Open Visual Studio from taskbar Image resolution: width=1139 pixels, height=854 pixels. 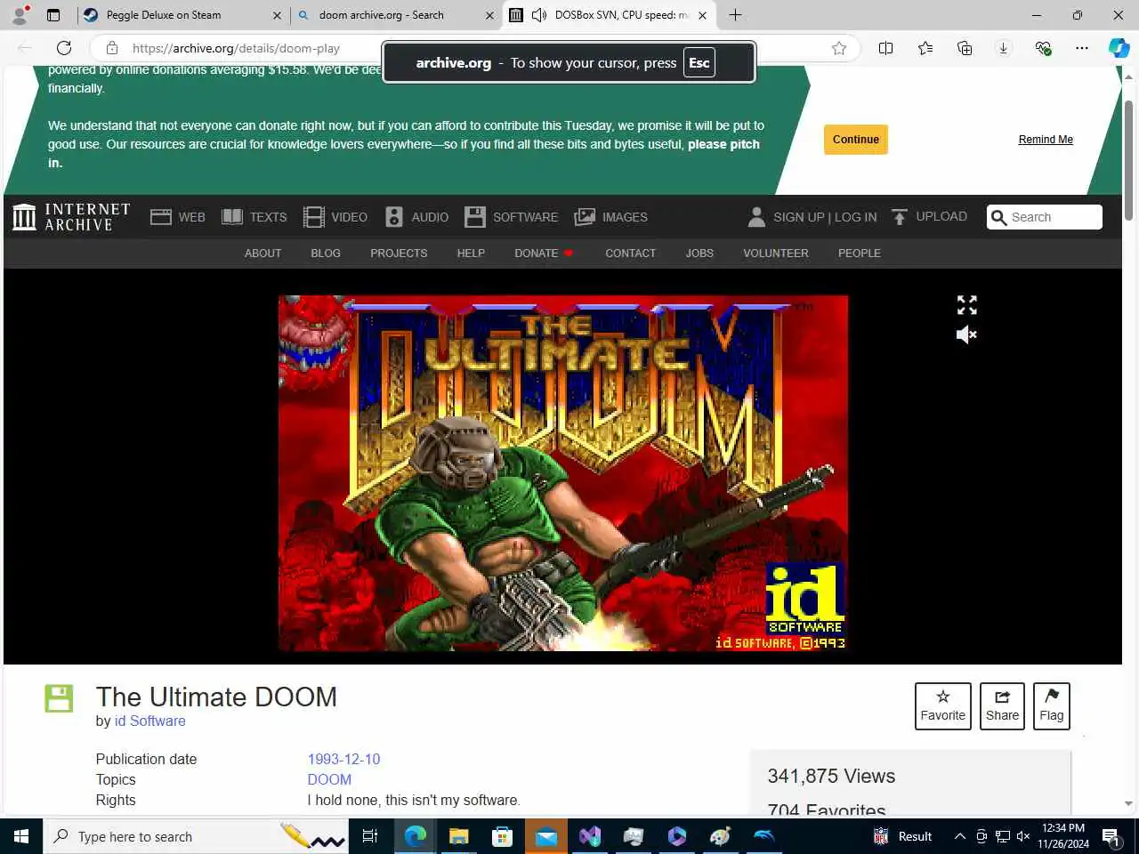coord(589,836)
